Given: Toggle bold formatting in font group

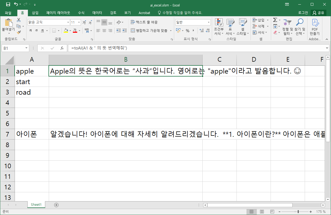Looking at the screenshot, I should coord(30,31).
